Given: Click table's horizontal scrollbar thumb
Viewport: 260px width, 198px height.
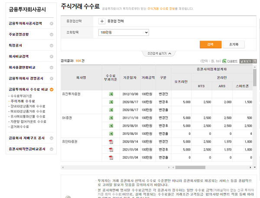Looking at the screenshot, I should 190,167.
